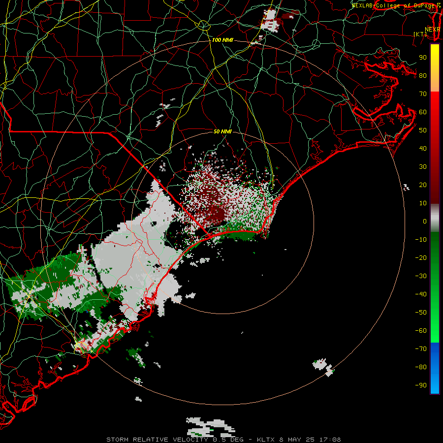Click the 70 value on velocity scale
The width and height of the screenshot is (443, 443).
click(x=423, y=94)
